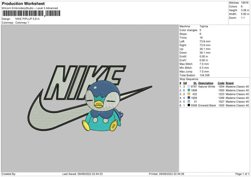251x177 pixels.
Task: Click the 'EndY:' label
Action: tap(183, 60)
